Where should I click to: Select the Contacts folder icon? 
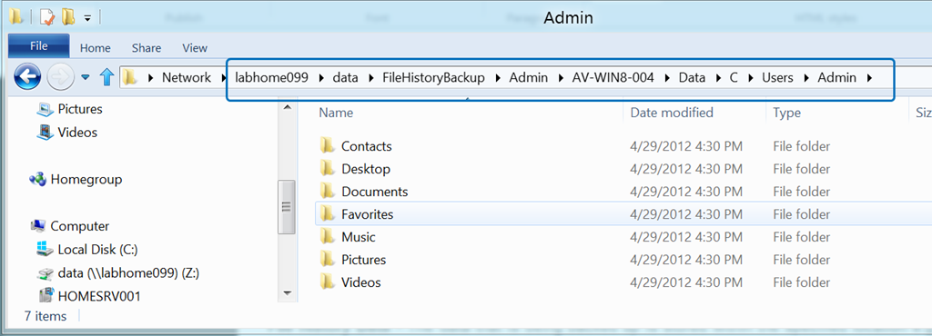pos(327,146)
